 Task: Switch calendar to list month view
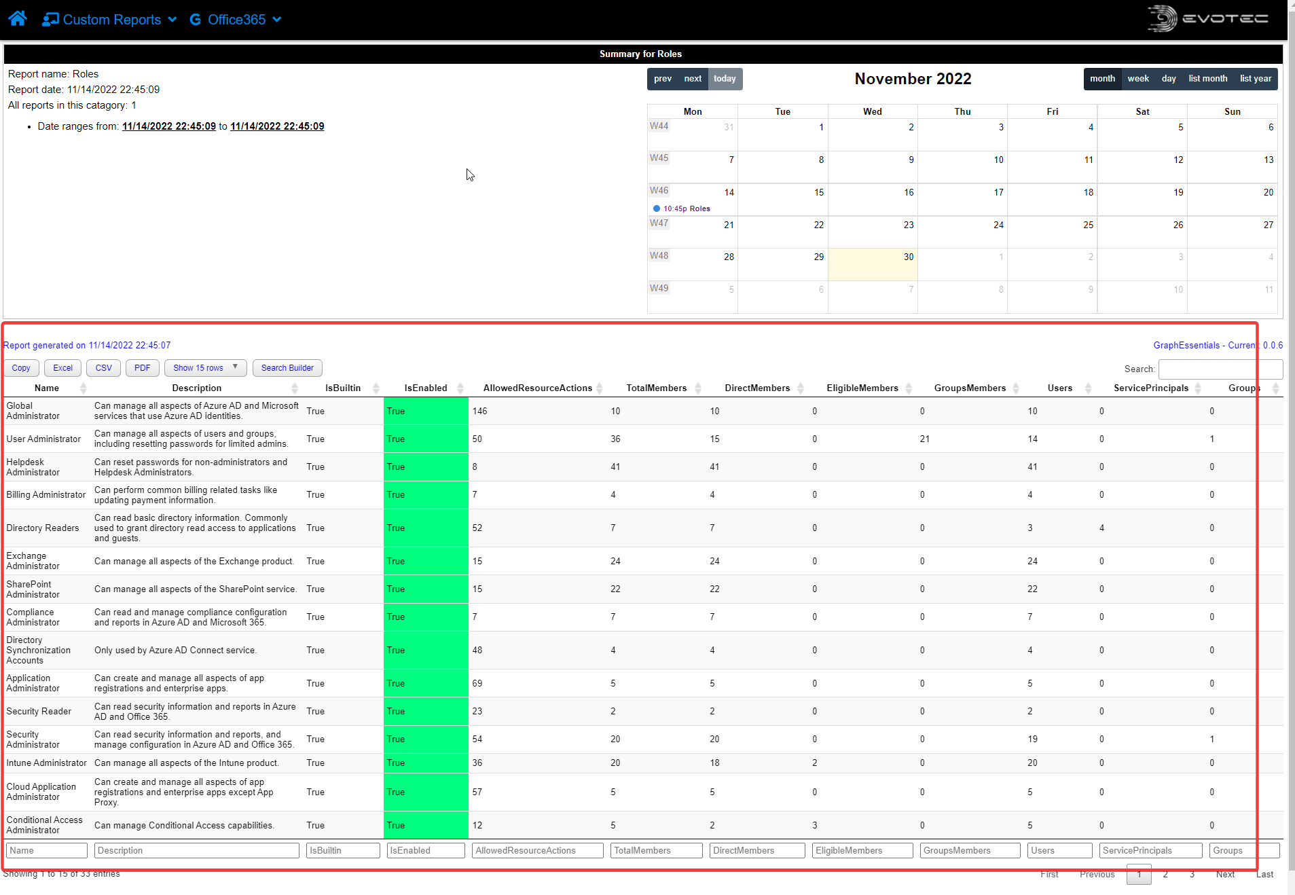coord(1207,79)
